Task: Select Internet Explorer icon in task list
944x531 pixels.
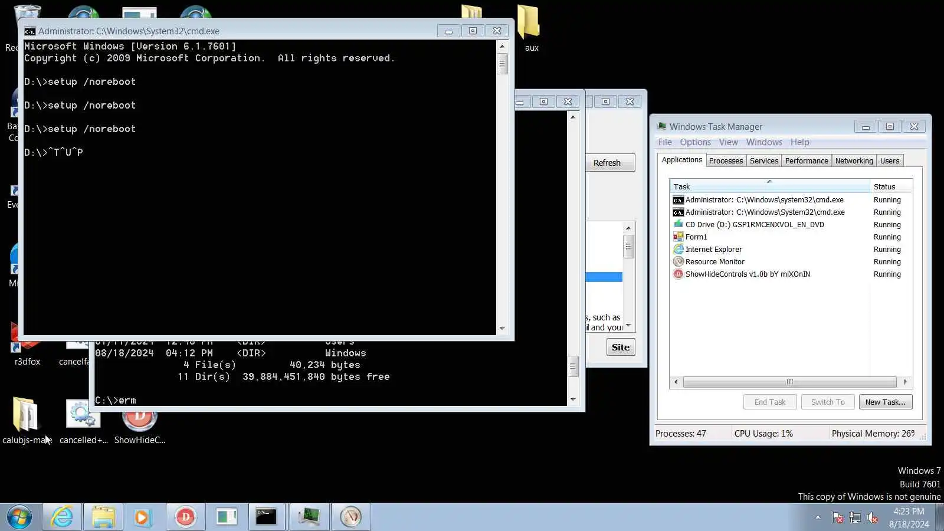Action: point(678,249)
